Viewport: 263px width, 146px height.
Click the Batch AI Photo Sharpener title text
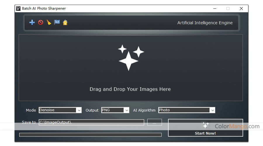tap(44, 8)
